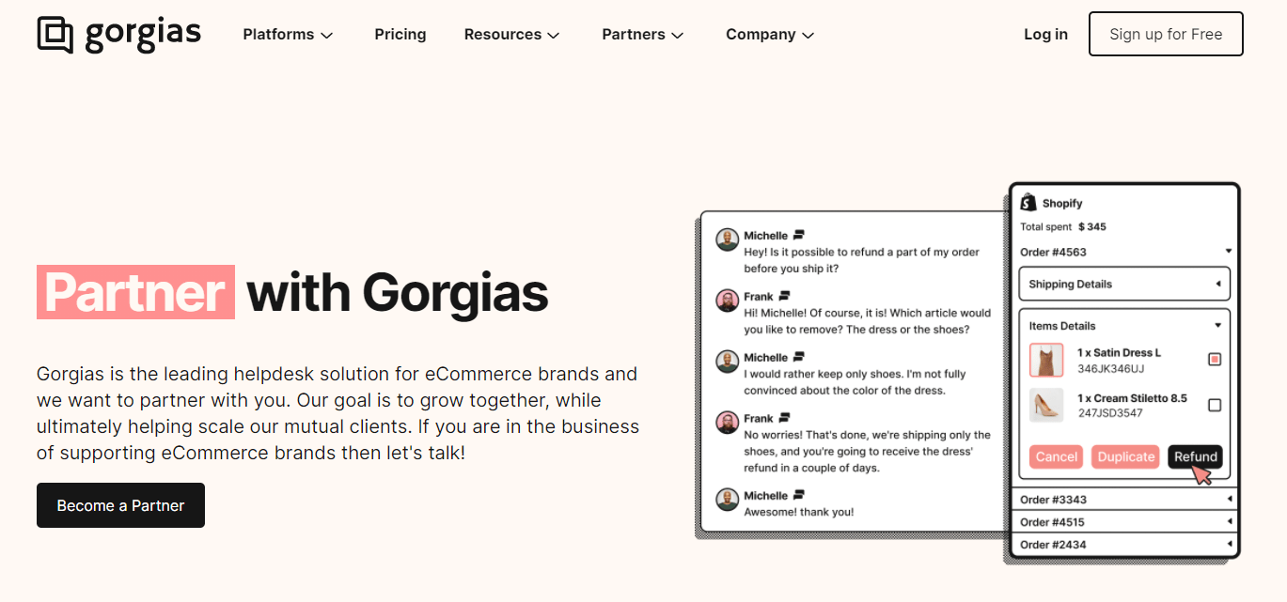Viewport: 1287px width, 602px height.
Task: Open the Resources dropdown menu
Action: pyautogui.click(x=512, y=35)
